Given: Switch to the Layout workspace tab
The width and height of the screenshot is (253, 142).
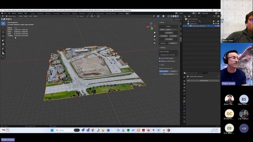Looking at the screenshot, I should pyautogui.click(x=33, y=14).
